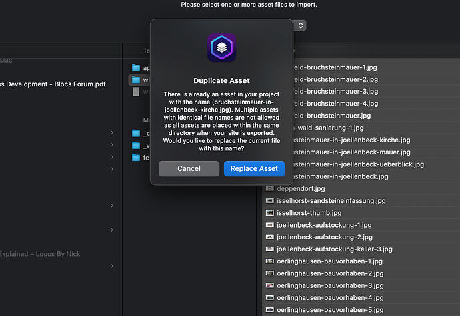460x316 pixels.
Task: Click the folder icon starting with 'fe'
Action: 136,158
